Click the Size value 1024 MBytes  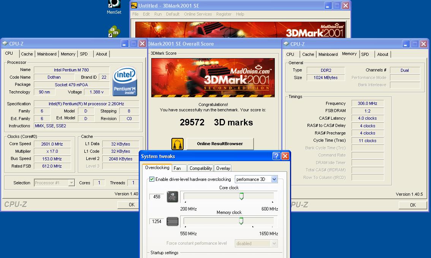click(x=326, y=78)
